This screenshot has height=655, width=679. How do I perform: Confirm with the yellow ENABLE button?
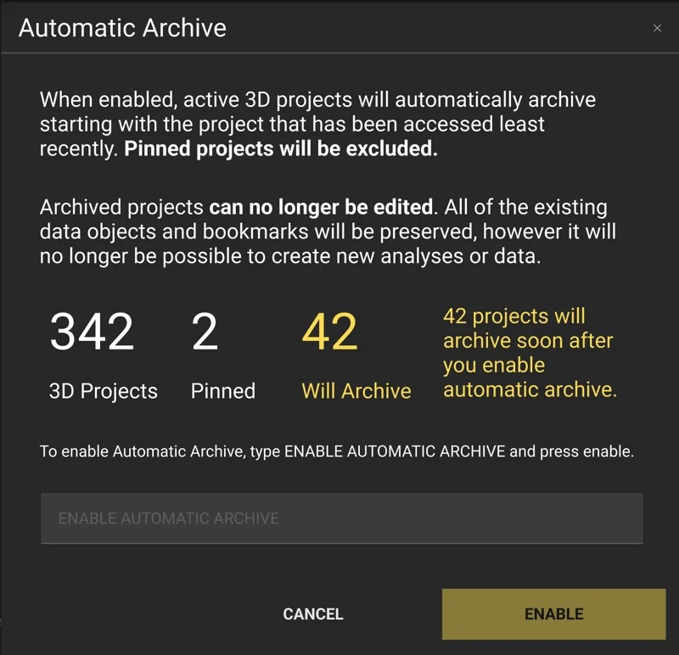(x=554, y=614)
